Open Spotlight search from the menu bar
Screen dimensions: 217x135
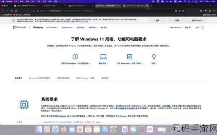(x=193, y=1)
